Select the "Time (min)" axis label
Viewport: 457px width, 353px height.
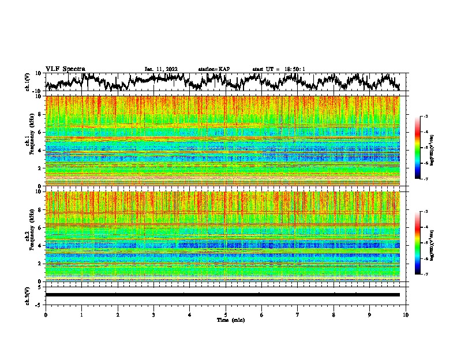(x=231, y=320)
